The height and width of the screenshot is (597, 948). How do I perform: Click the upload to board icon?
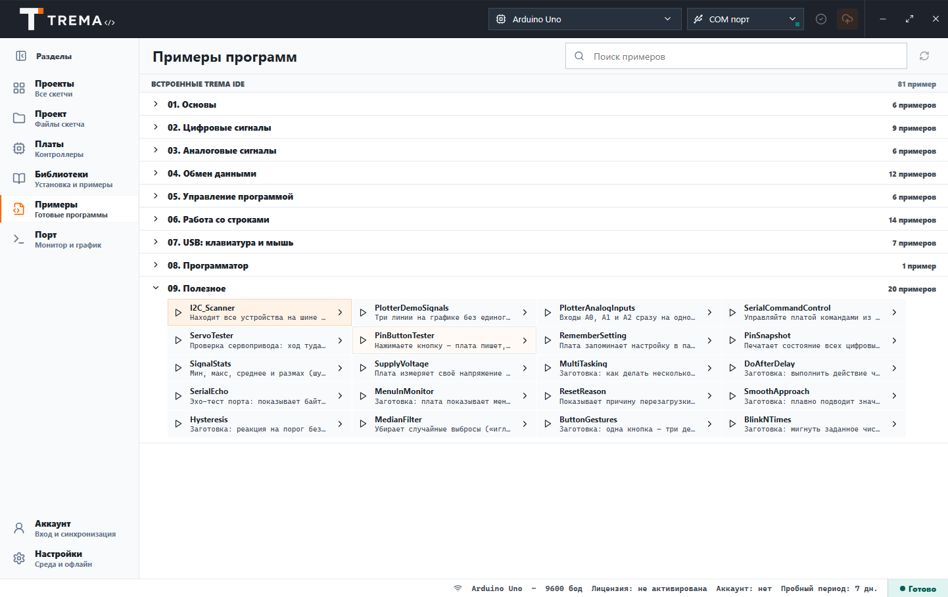(x=847, y=19)
